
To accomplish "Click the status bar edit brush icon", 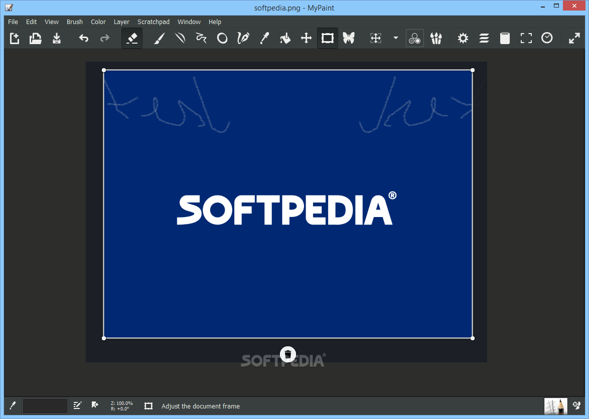I will 77,405.
